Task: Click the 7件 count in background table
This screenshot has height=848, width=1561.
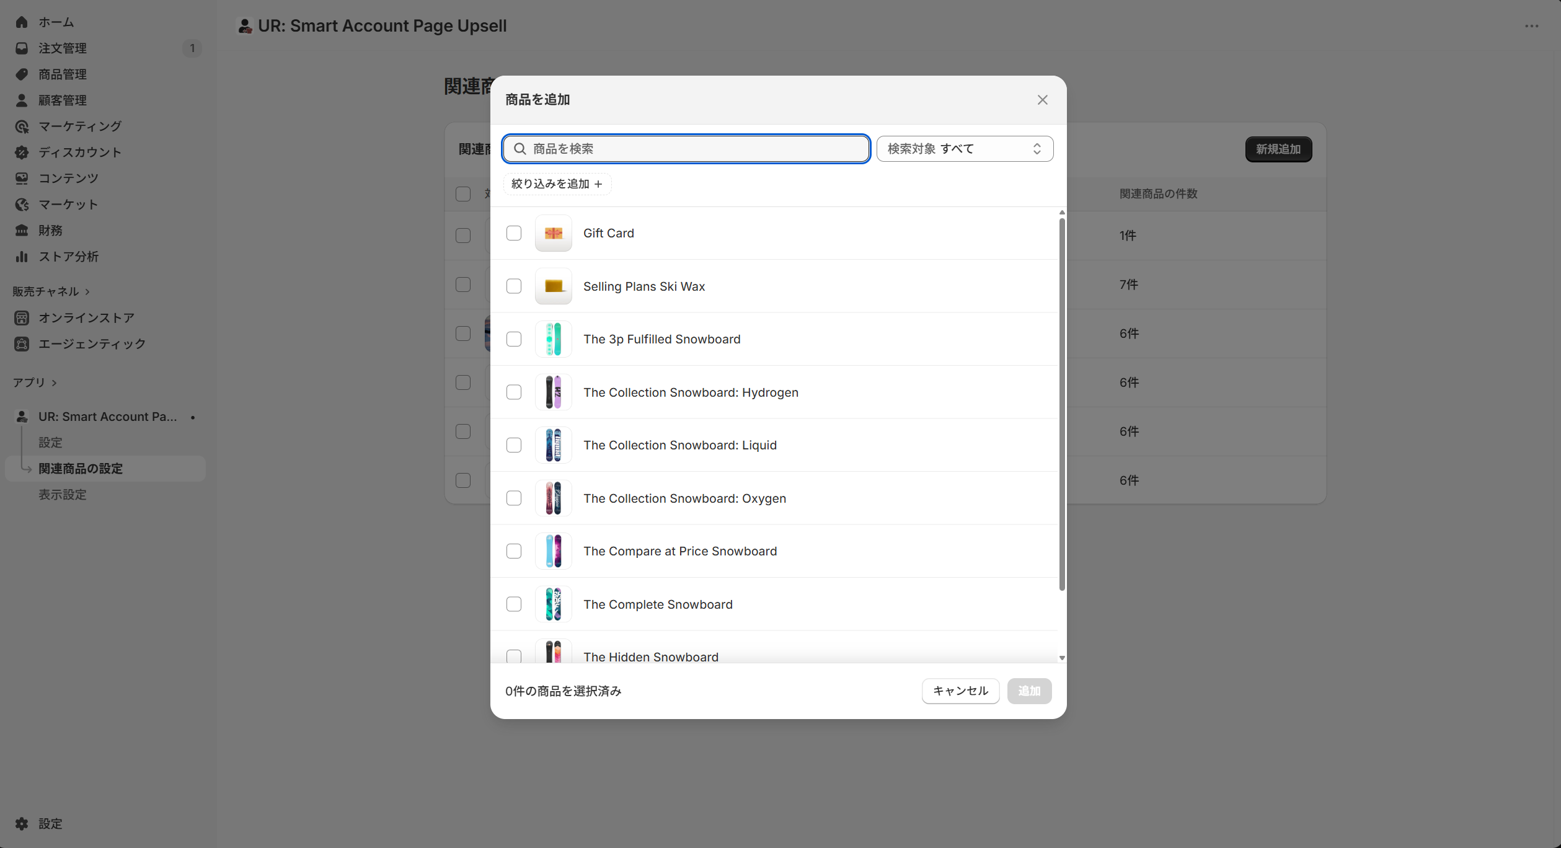Action: point(1128,285)
